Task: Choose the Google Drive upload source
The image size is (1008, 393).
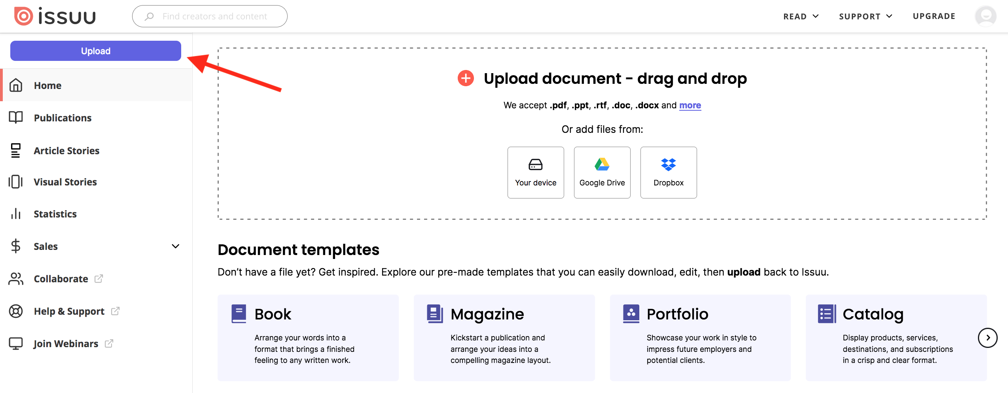Action: click(x=602, y=172)
